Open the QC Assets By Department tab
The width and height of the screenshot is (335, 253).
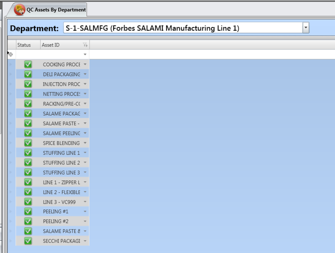[x=47, y=10]
